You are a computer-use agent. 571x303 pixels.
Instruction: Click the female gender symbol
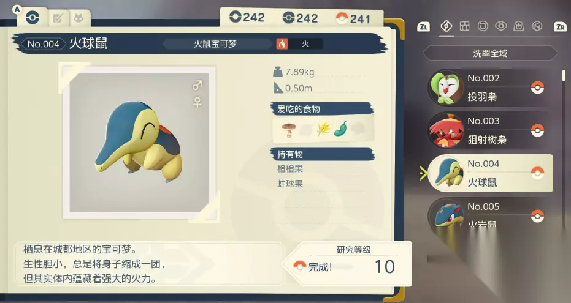197,102
